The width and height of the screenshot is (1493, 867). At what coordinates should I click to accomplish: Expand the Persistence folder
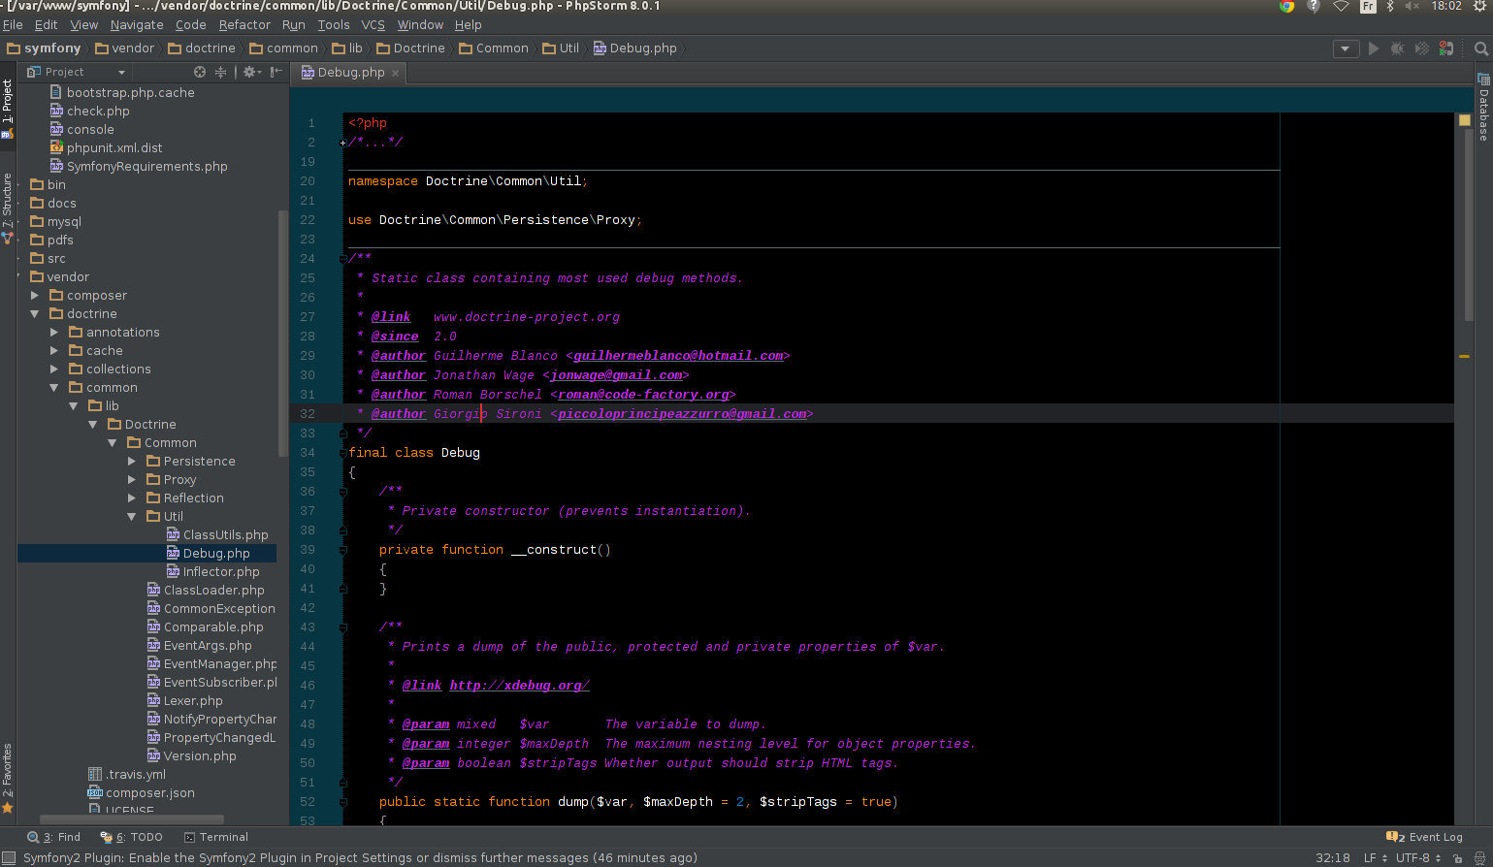tap(132, 462)
